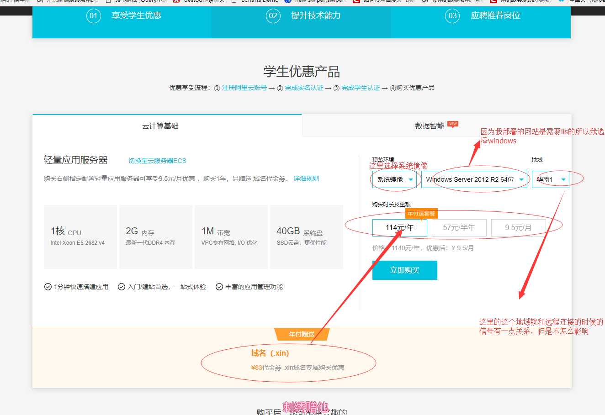Click the arrow on 华南1 dropdown
605x415 pixels.
coord(563,180)
